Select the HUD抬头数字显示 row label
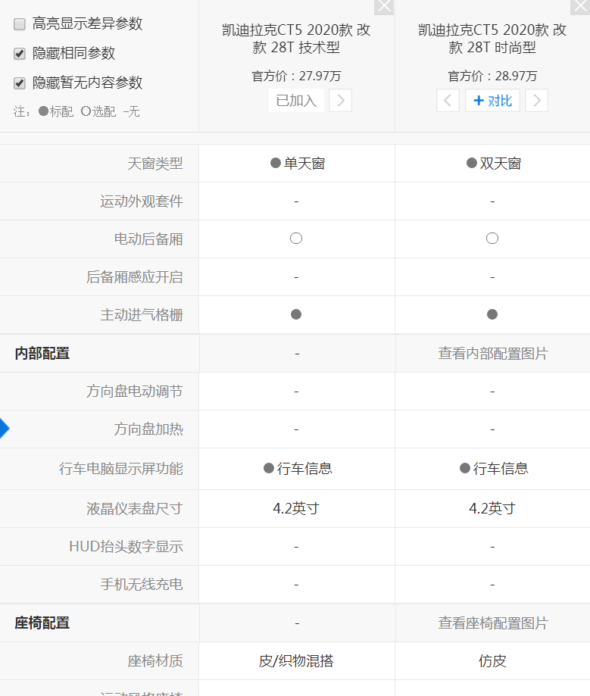 pos(126,547)
